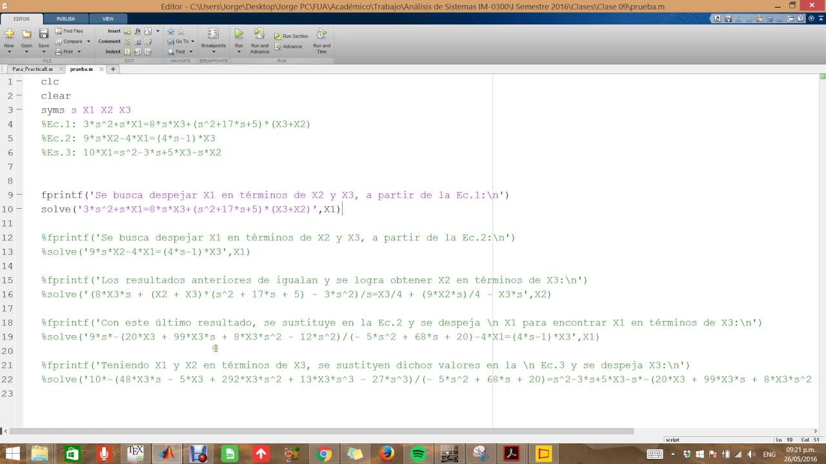Image resolution: width=826 pixels, height=464 pixels.
Task: Expand the Run dropdown arrow
Action: tap(239, 52)
